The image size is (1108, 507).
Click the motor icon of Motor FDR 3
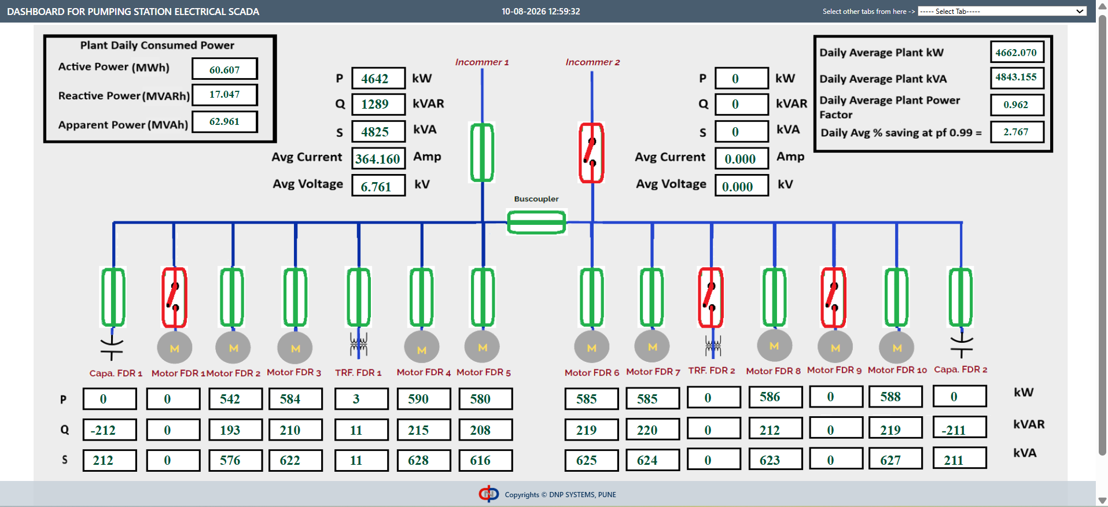point(295,348)
